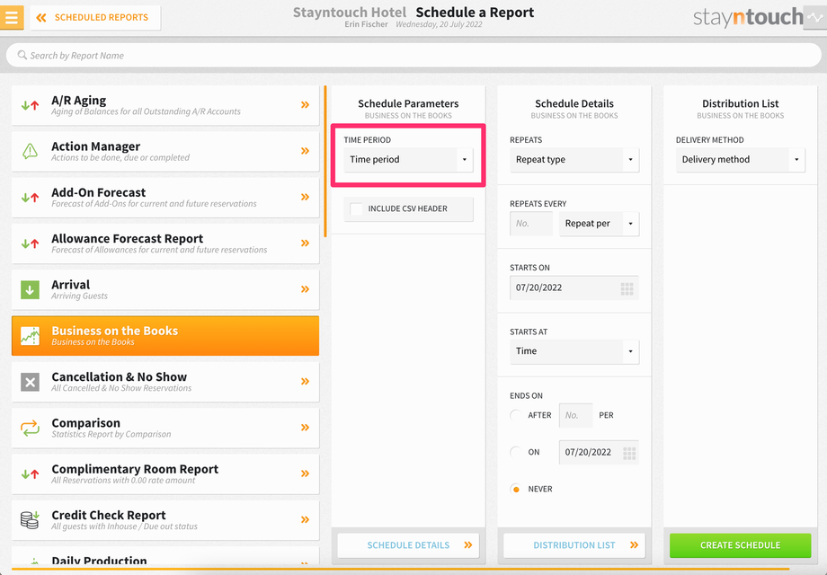Select the Ends On date radio button
The width and height of the screenshot is (827, 575).
tap(516, 452)
